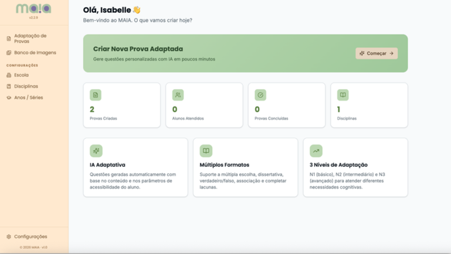451x254 pixels.
Task: Click the arrow icon on Começar button
Action: pos(392,54)
